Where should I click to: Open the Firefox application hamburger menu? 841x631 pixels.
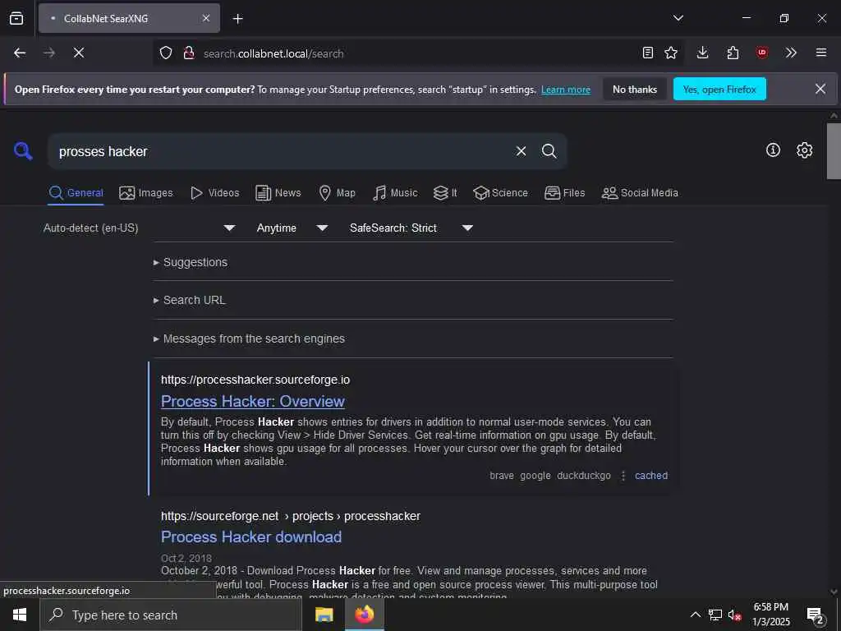(821, 53)
